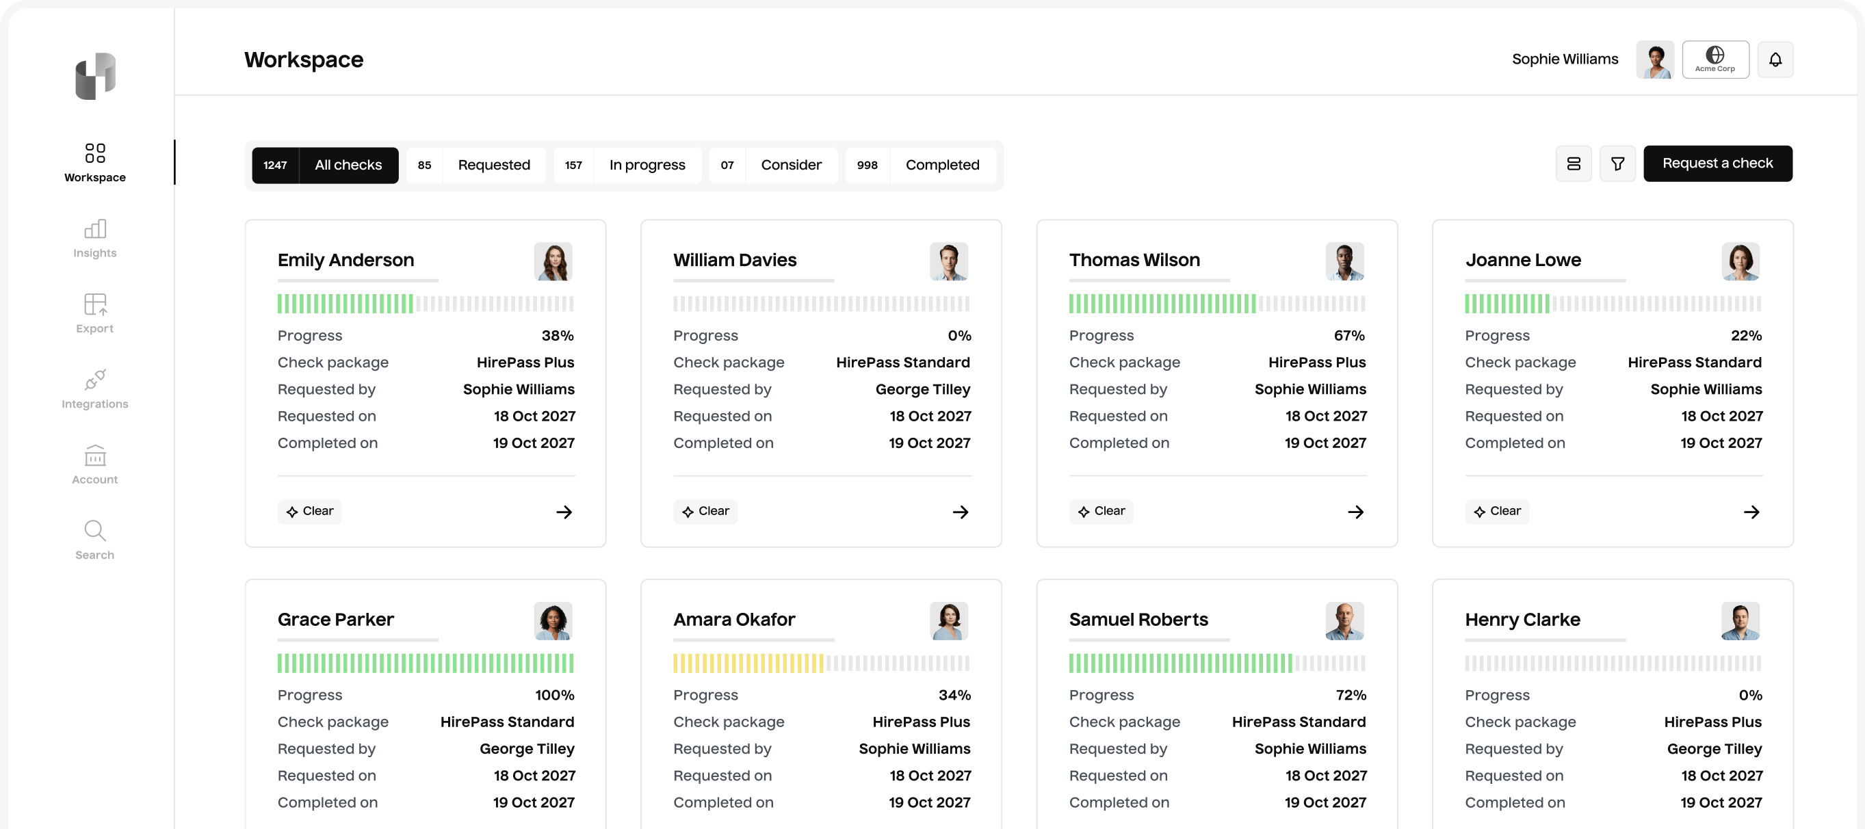Open the Workspace sidebar section
Viewport: 1865px width, 829px height.
[x=95, y=163]
